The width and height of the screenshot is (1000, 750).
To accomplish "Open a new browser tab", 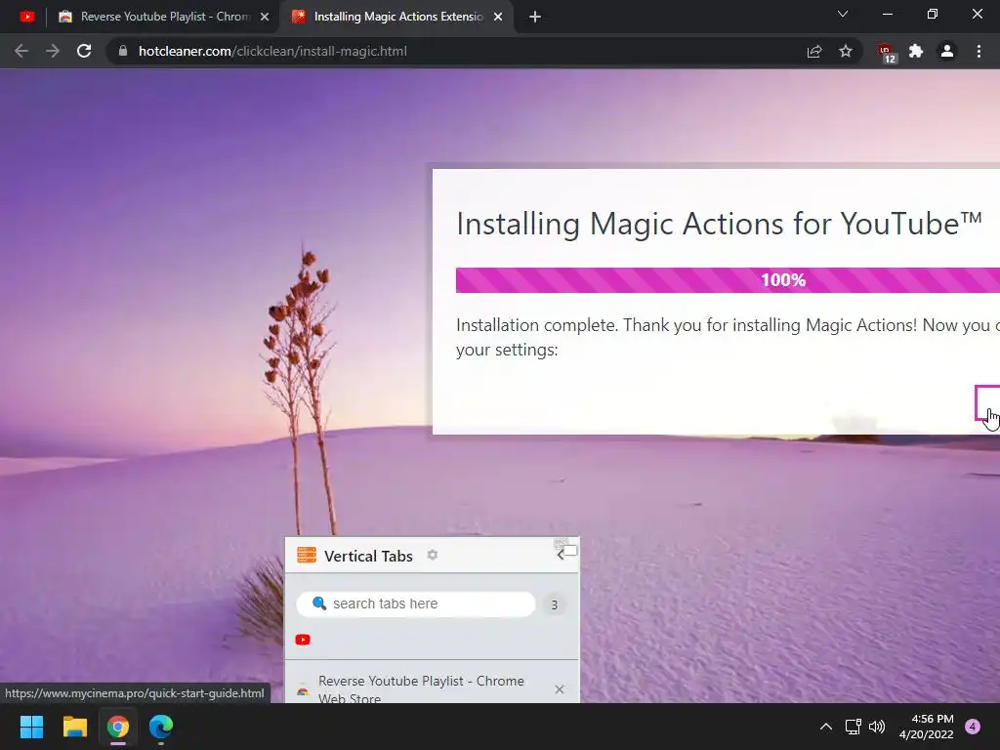I will [535, 17].
